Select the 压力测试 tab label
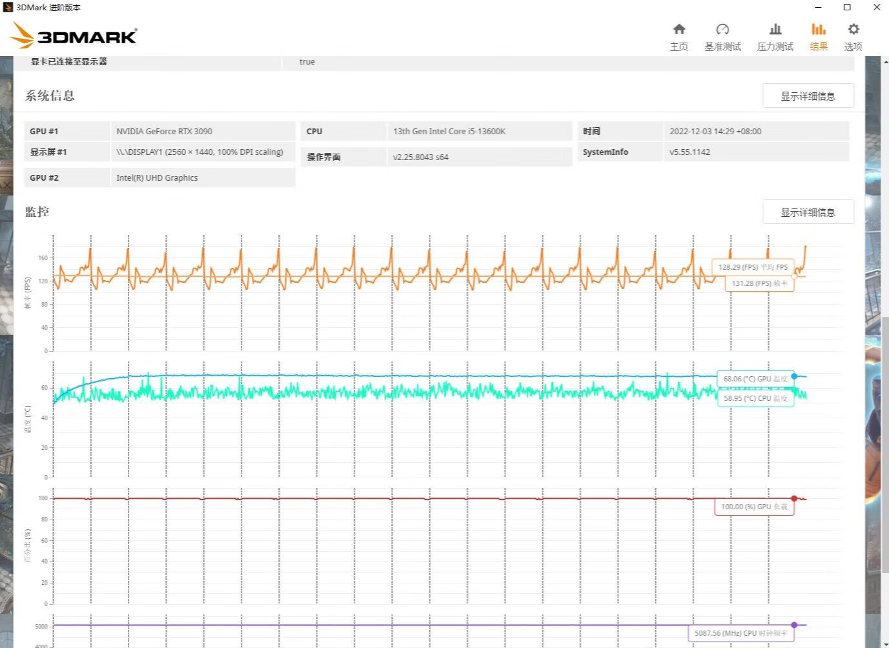This screenshot has width=889, height=648. [x=775, y=46]
